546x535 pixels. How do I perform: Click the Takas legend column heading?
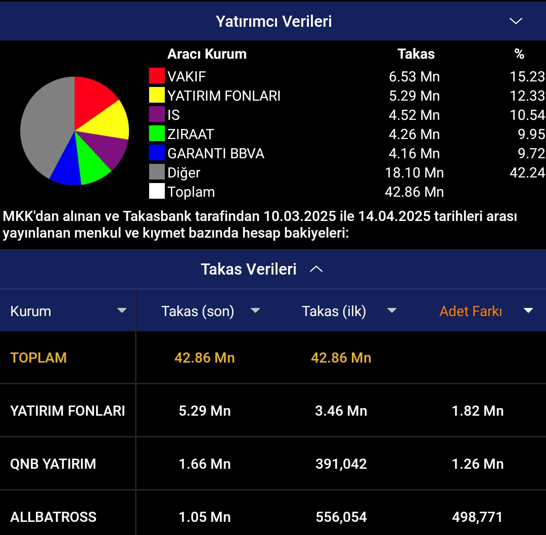[416, 54]
